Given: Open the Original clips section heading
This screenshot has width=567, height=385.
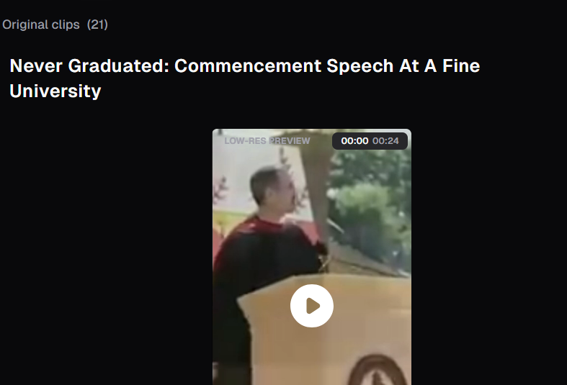Looking at the screenshot, I should pos(55,24).
